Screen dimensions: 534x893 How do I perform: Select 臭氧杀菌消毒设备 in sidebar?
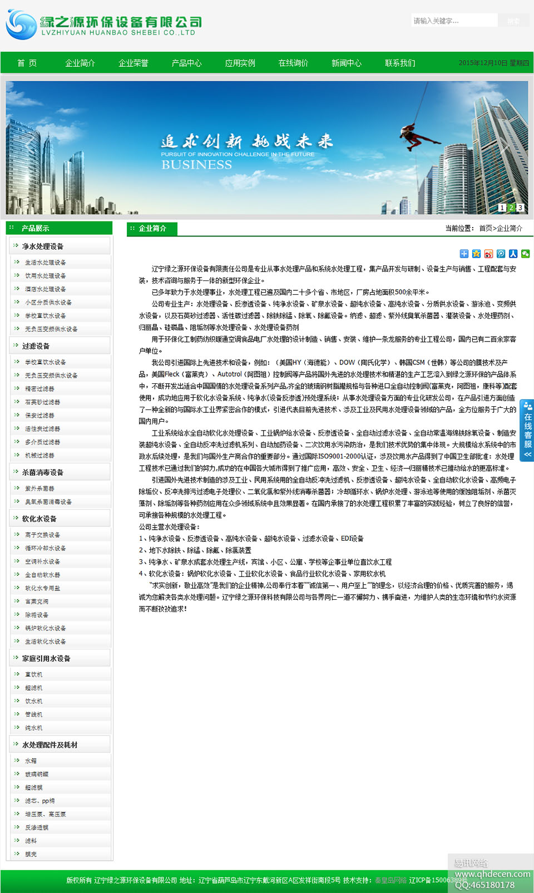48,501
